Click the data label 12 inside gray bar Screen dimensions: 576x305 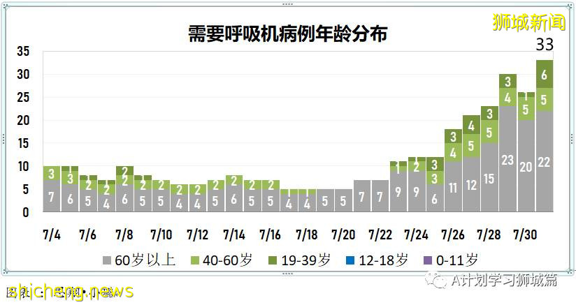(x=471, y=185)
